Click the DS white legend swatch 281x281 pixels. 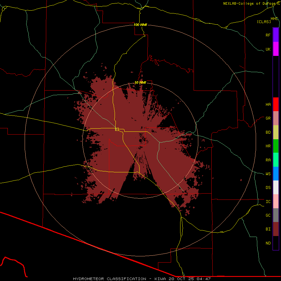[276, 187]
